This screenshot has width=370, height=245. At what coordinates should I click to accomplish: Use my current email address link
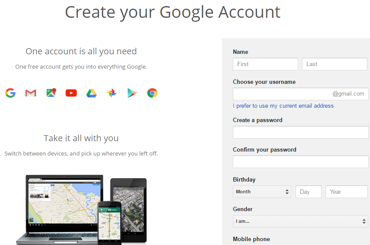283,106
